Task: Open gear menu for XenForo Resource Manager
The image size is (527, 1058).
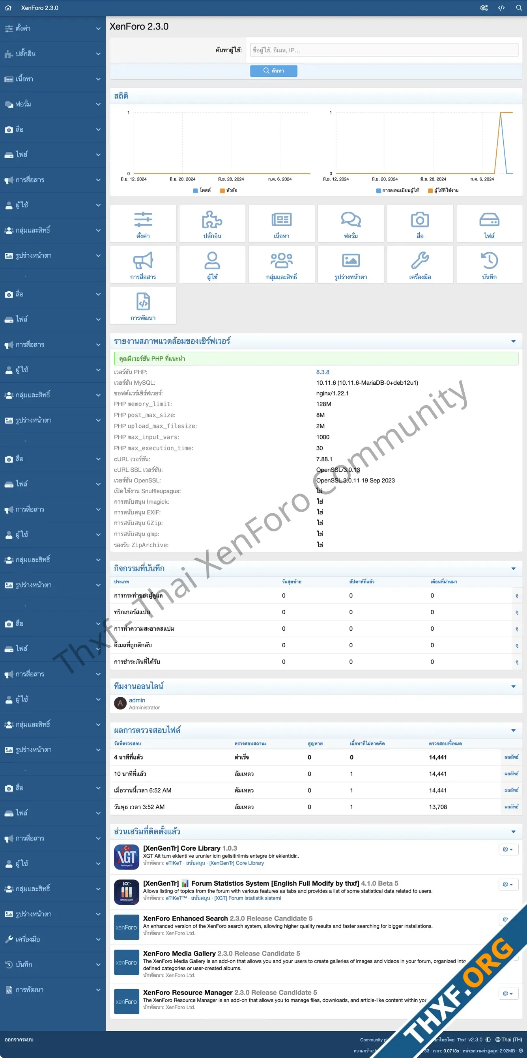Action: (508, 993)
